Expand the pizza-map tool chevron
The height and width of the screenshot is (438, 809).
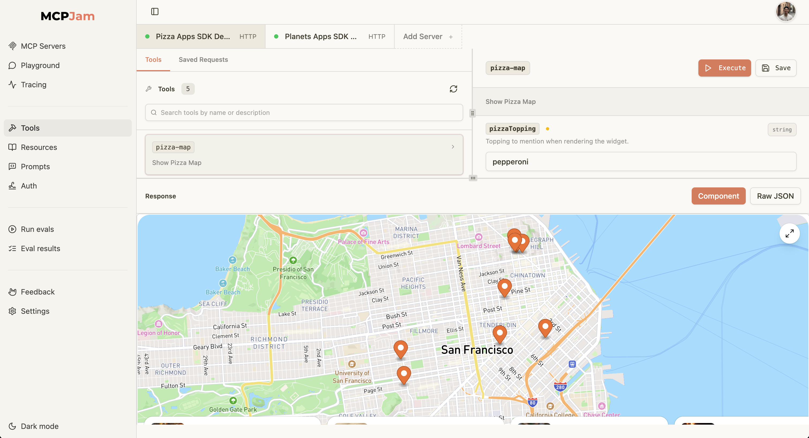452,147
